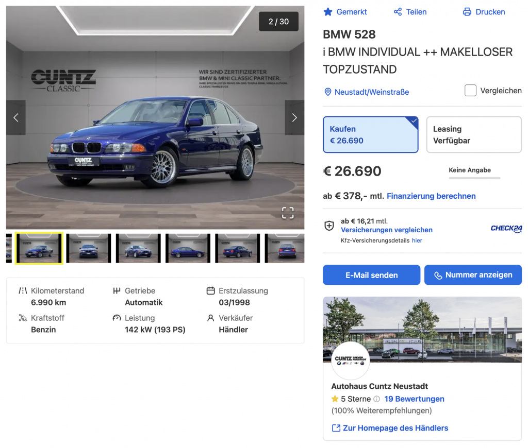Select the Kaufen € 26.690 option

coord(370,134)
